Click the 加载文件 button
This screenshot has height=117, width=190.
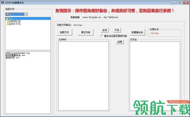65,32
